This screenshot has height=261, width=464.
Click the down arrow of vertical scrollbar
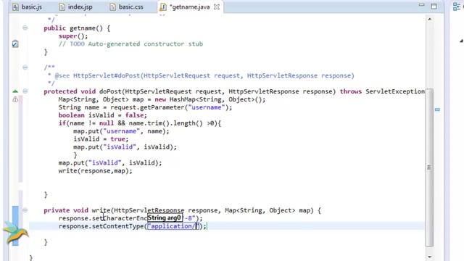click(430, 257)
